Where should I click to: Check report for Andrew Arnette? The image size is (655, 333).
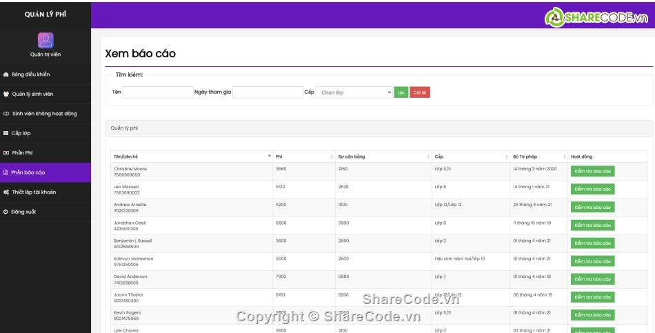click(593, 208)
